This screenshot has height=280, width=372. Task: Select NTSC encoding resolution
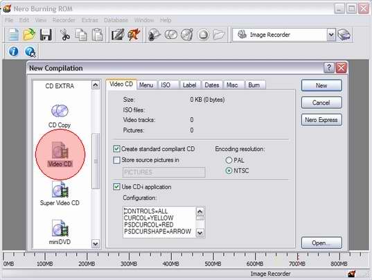point(229,170)
